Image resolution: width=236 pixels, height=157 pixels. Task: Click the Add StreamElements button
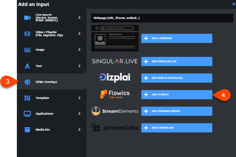click(x=177, y=111)
